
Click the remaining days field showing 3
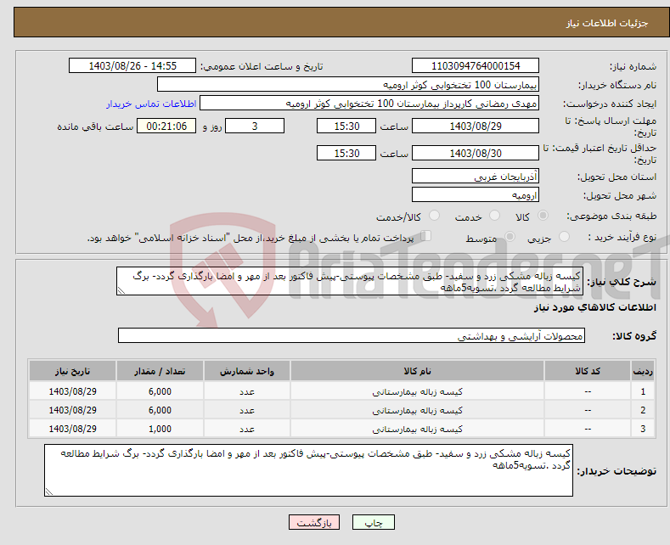tap(255, 126)
